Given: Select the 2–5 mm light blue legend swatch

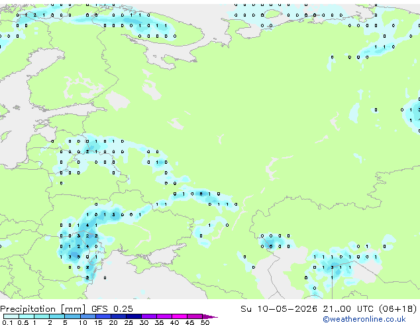Looking at the screenshot, I should pyautogui.click(x=57, y=316).
